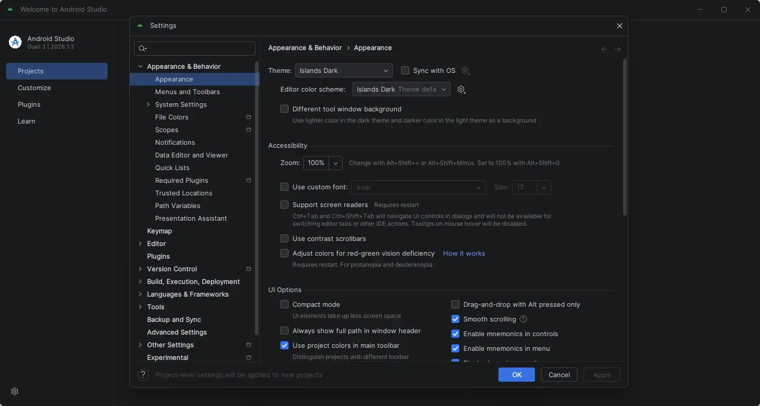Expand the Editor tree node
Image resolution: width=760 pixels, height=406 pixels.
pyautogui.click(x=140, y=243)
